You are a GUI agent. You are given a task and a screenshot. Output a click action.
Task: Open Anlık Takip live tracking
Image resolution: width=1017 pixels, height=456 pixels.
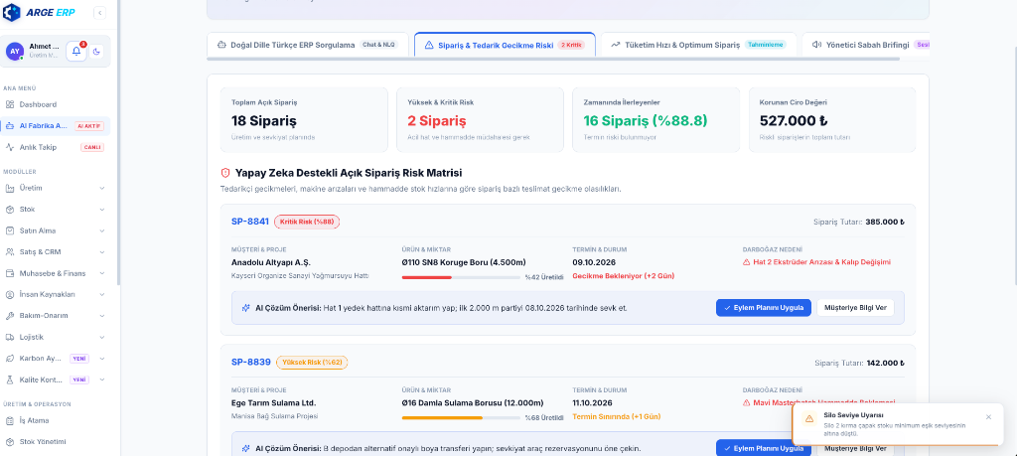tap(56, 147)
